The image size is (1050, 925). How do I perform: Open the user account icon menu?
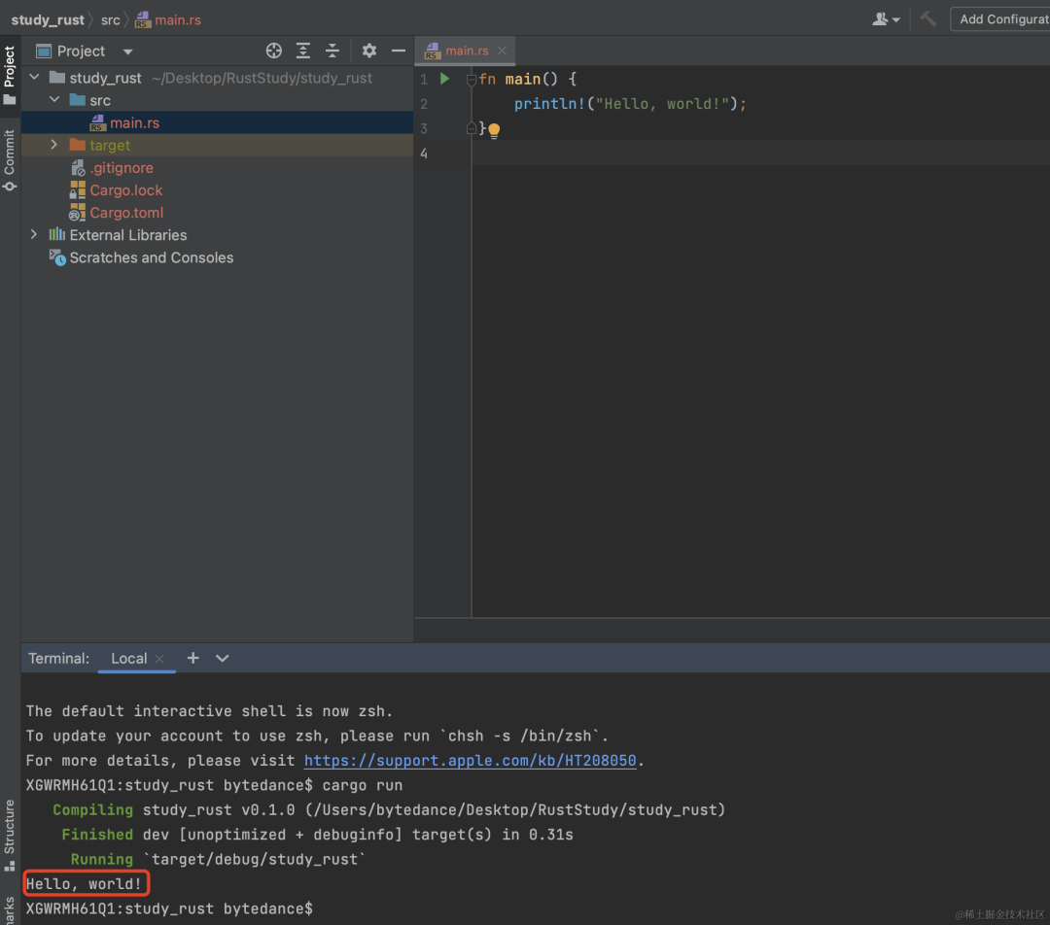point(886,19)
